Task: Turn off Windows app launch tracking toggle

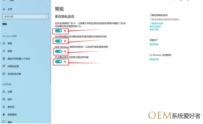Action: [x=59, y=52]
